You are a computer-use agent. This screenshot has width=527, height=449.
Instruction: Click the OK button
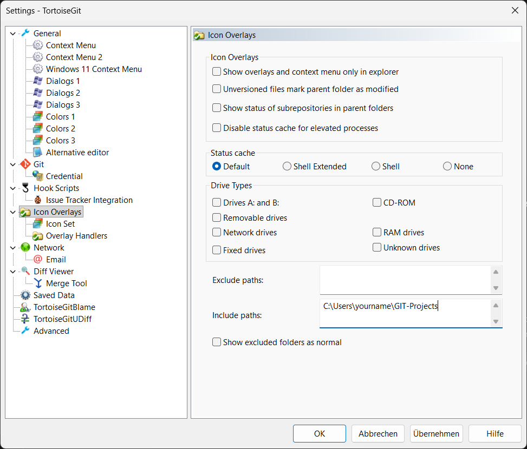320,433
